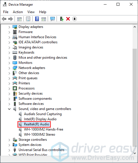
Task: Click the scrollbar down arrow
Action: 135,153
